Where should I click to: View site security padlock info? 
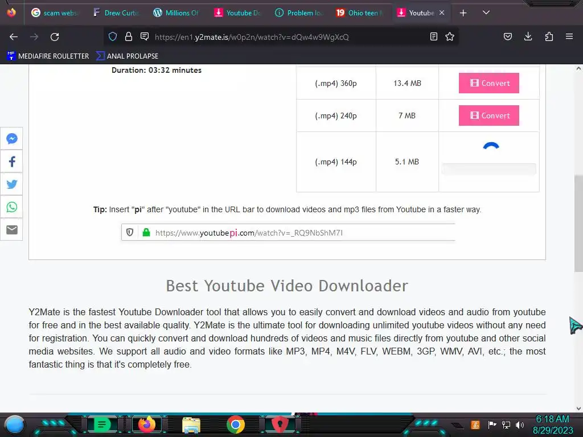tap(129, 36)
